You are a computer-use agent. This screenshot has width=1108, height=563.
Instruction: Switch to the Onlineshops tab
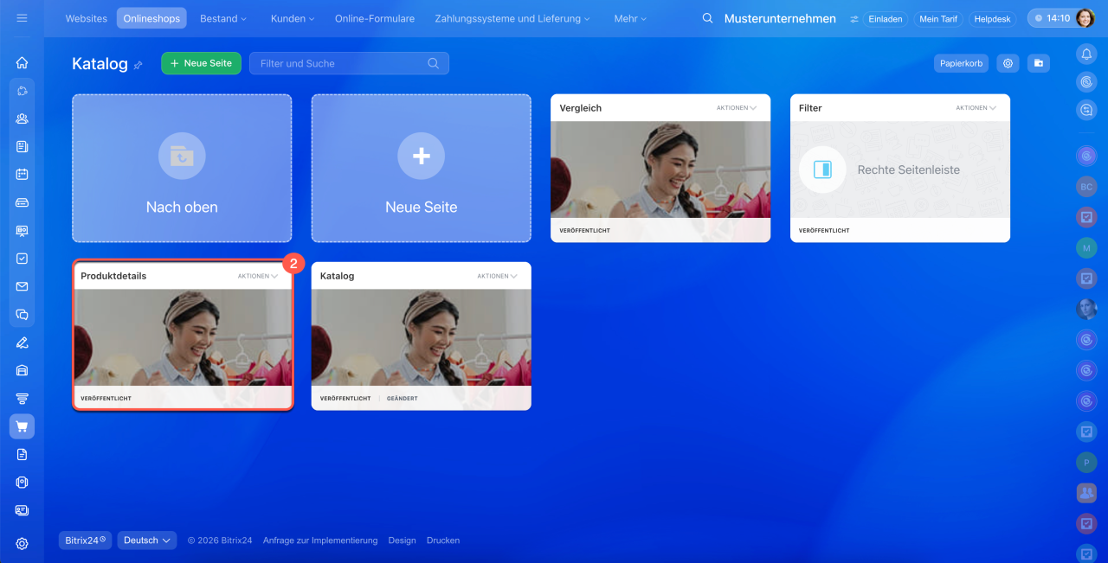pos(151,18)
